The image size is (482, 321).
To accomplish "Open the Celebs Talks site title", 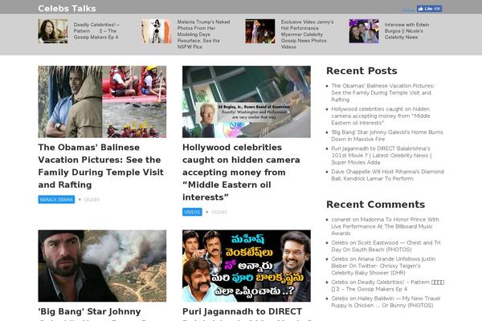I will (x=67, y=8).
